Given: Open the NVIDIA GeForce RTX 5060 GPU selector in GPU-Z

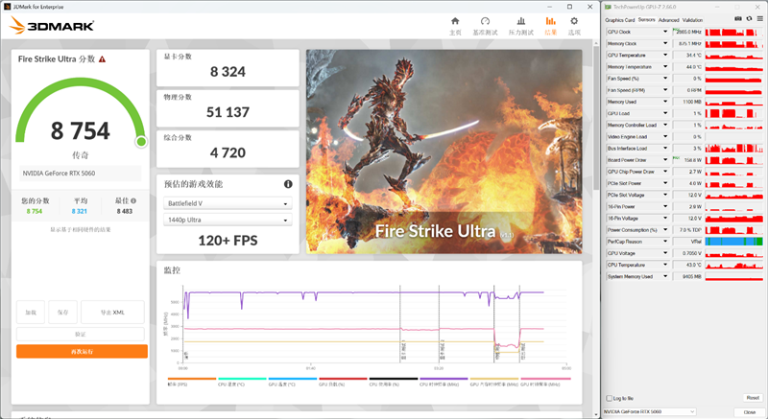Looking at the screenshot, I should coord(650,411).
